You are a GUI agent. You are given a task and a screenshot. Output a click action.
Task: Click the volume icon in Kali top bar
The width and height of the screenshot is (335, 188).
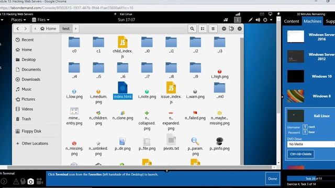[x=258, y=20]
